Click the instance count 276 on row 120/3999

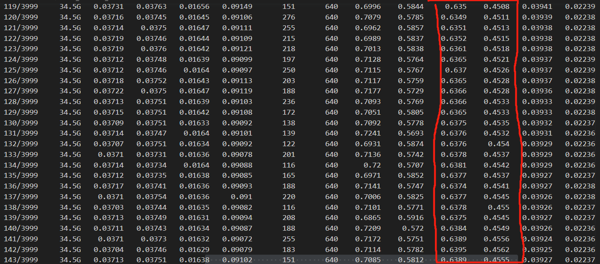289,17
